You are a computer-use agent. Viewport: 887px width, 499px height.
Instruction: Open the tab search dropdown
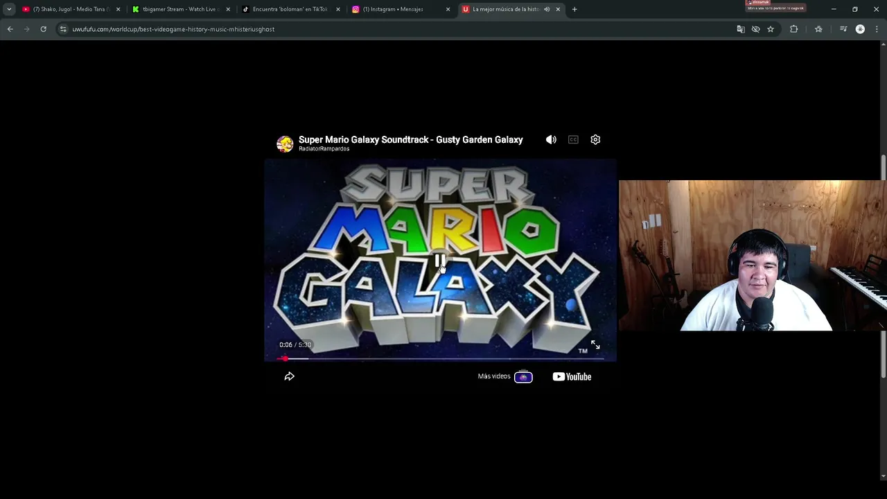click(x=9, y=9)
